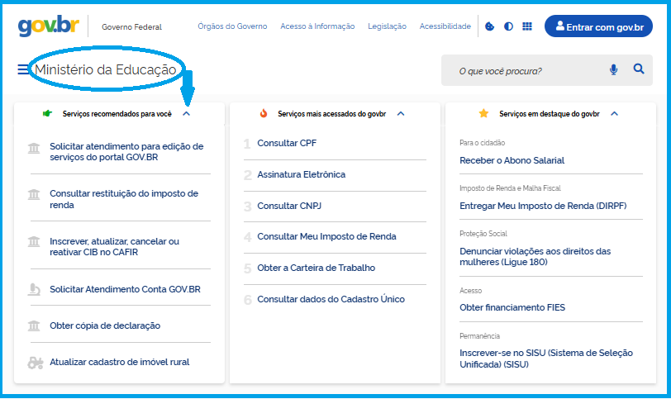Open the gov.br systems grid icon
Screen dimensions: 671x399
(x=527, y=26)
